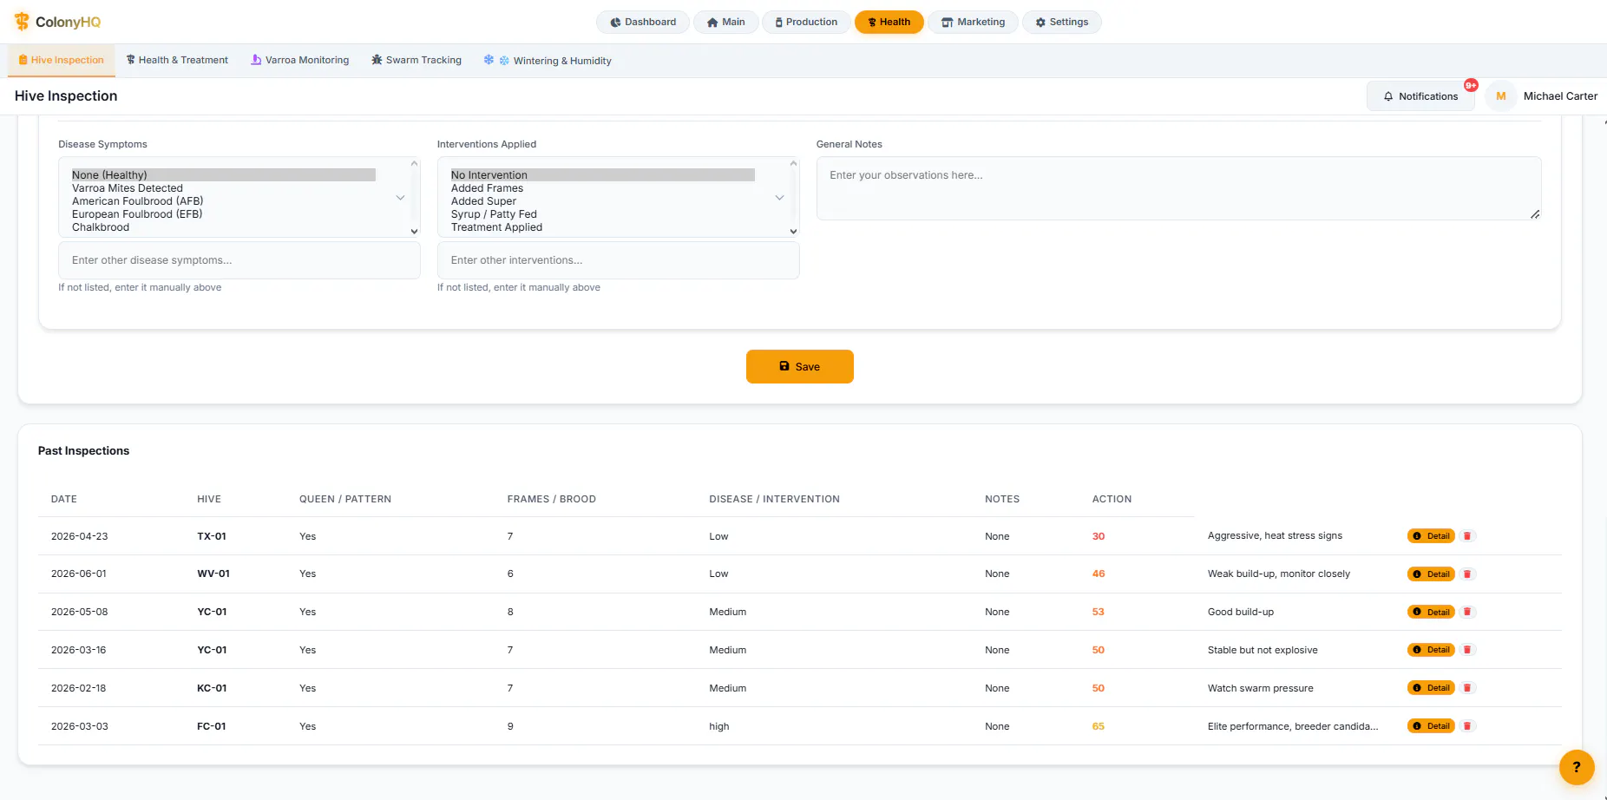Click trash icon for 2026-03-16 YC-01 row
The width and height of the screenshot is (1607, 800).
(1467, 650)
